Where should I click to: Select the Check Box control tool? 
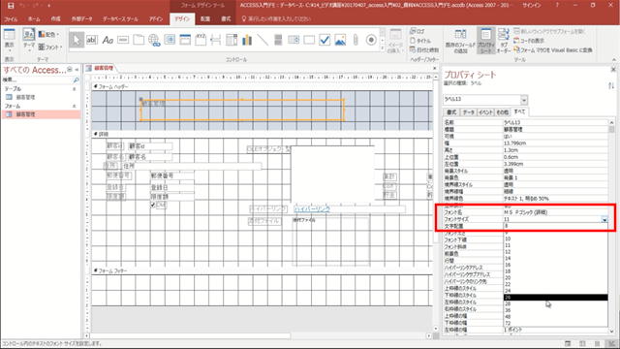click(325, 40)
